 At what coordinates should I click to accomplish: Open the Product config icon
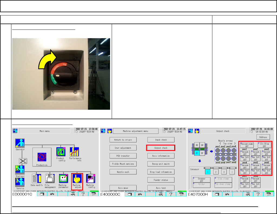(61, 152)
